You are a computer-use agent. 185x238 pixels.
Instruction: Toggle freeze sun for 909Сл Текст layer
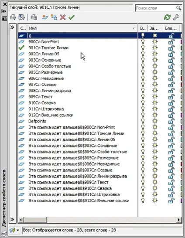(155, 97)
